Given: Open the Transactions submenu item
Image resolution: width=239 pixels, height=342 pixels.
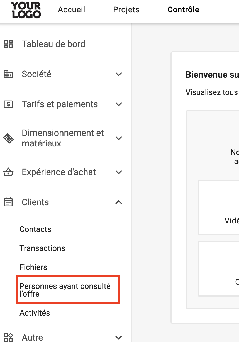Looking at the screenshot, I should tap(42, 248).
